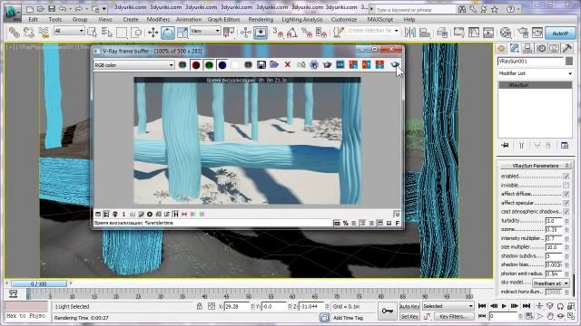Open the Hierarchy command panel tab
The height and width of the screenshot is (326, 581).
pos(527,48)
